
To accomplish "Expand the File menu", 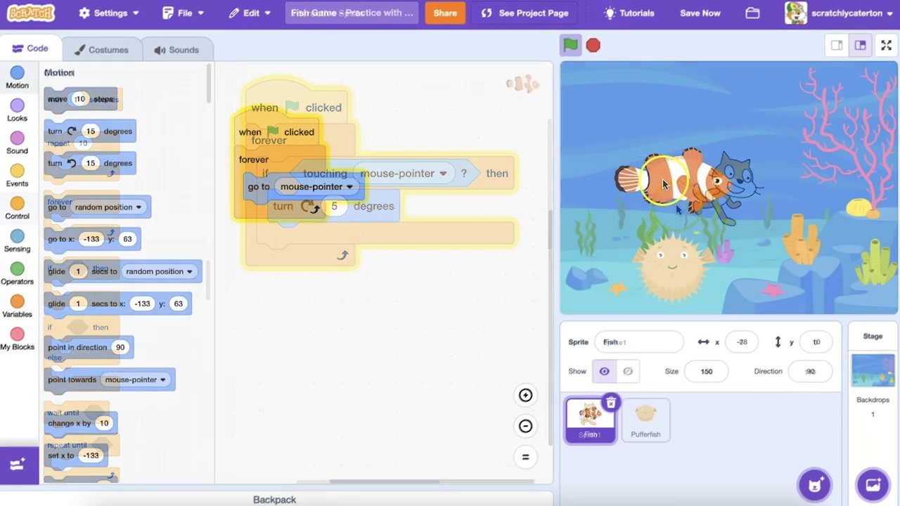I will pos(184,13).
